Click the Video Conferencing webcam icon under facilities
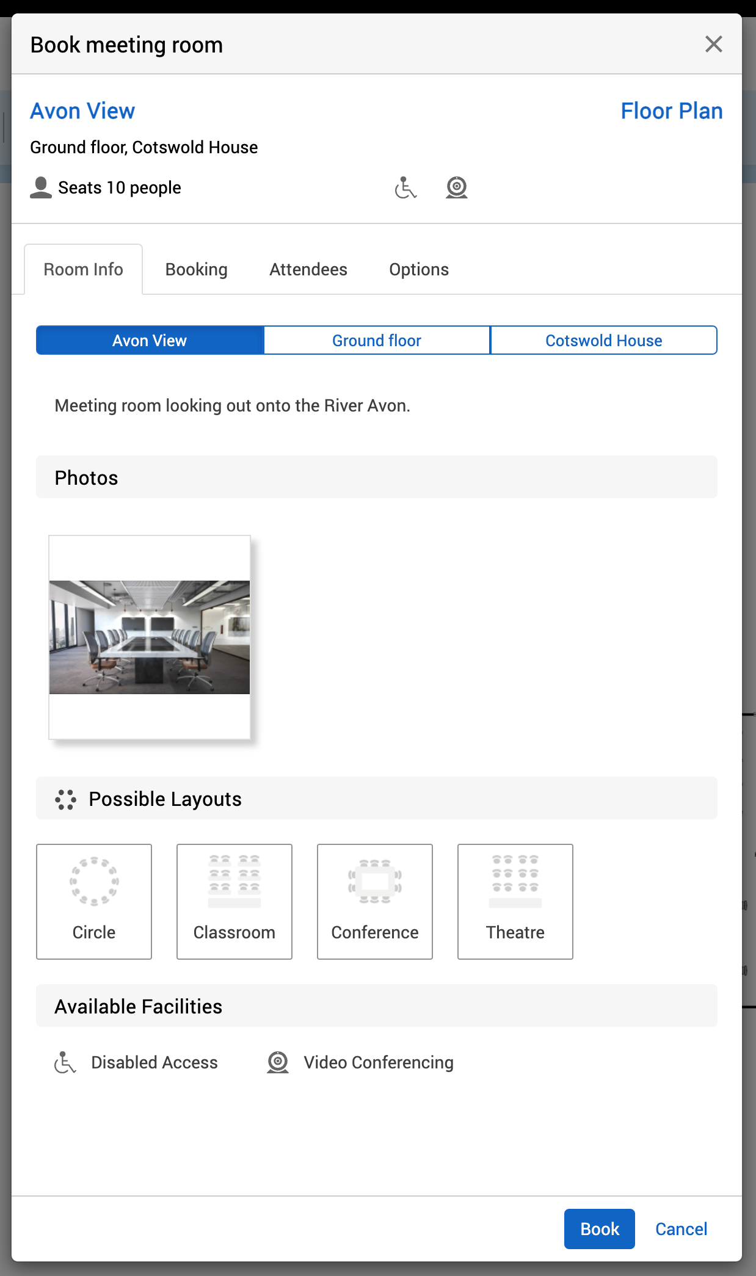Screen dimensions: 756x1276 [x=278, y=1062]
